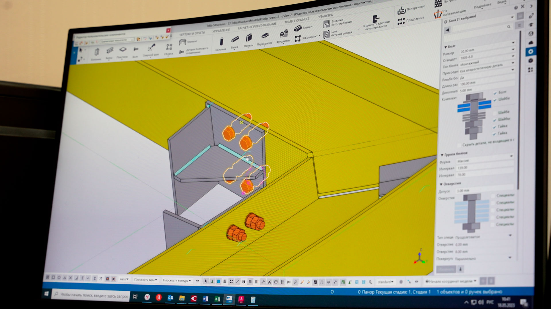Open the cube side-pane icon
The height and width of the screenshot is (309, 551).
pyautogui.click(x=531, y=61)
